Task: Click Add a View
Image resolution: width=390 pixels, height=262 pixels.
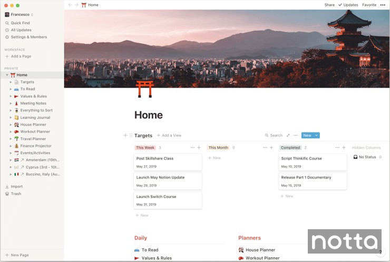Action: (x=169, y=135)
